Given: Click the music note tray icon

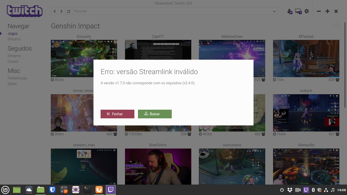Looking at the screenshot, I should (x=333, y=190).
